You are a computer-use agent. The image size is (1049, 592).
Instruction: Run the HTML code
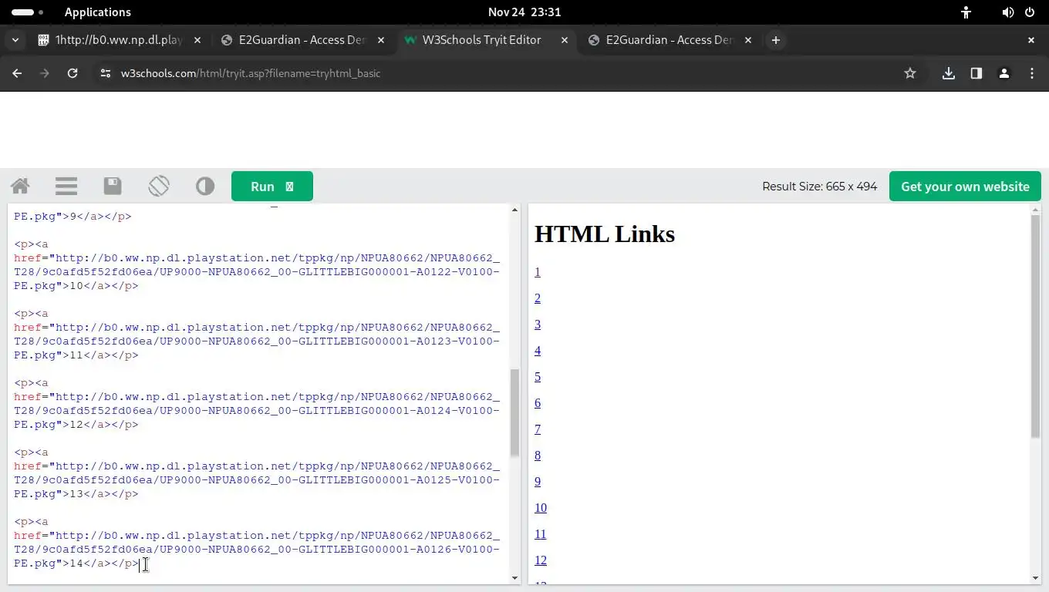click(x=272, y=187)
